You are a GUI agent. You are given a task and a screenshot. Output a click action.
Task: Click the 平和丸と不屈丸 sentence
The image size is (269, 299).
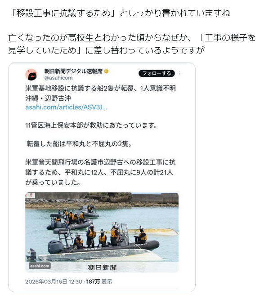coord(79,143)
